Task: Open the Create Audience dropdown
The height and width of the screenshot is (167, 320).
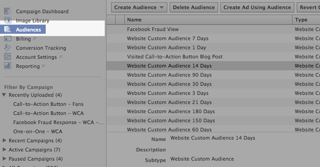Action: tap(139, 7)
